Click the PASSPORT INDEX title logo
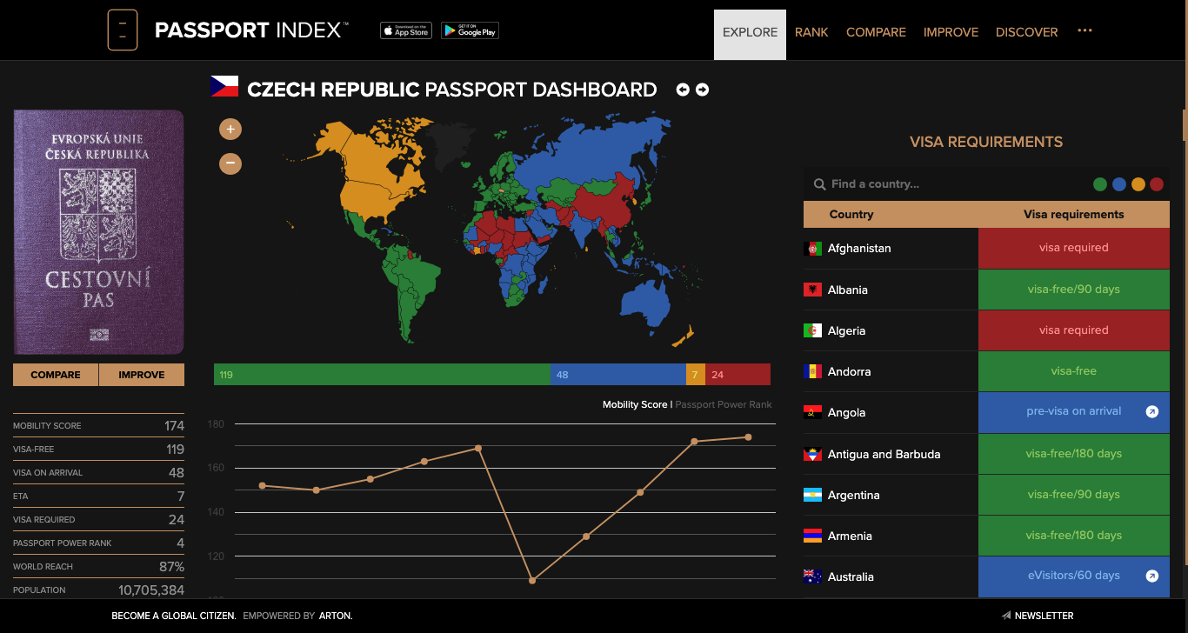 (251, 30)
